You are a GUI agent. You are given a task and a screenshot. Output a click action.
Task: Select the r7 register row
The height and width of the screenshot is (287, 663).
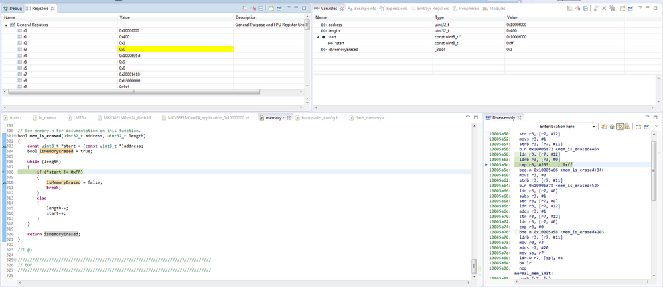click(153, 74)
